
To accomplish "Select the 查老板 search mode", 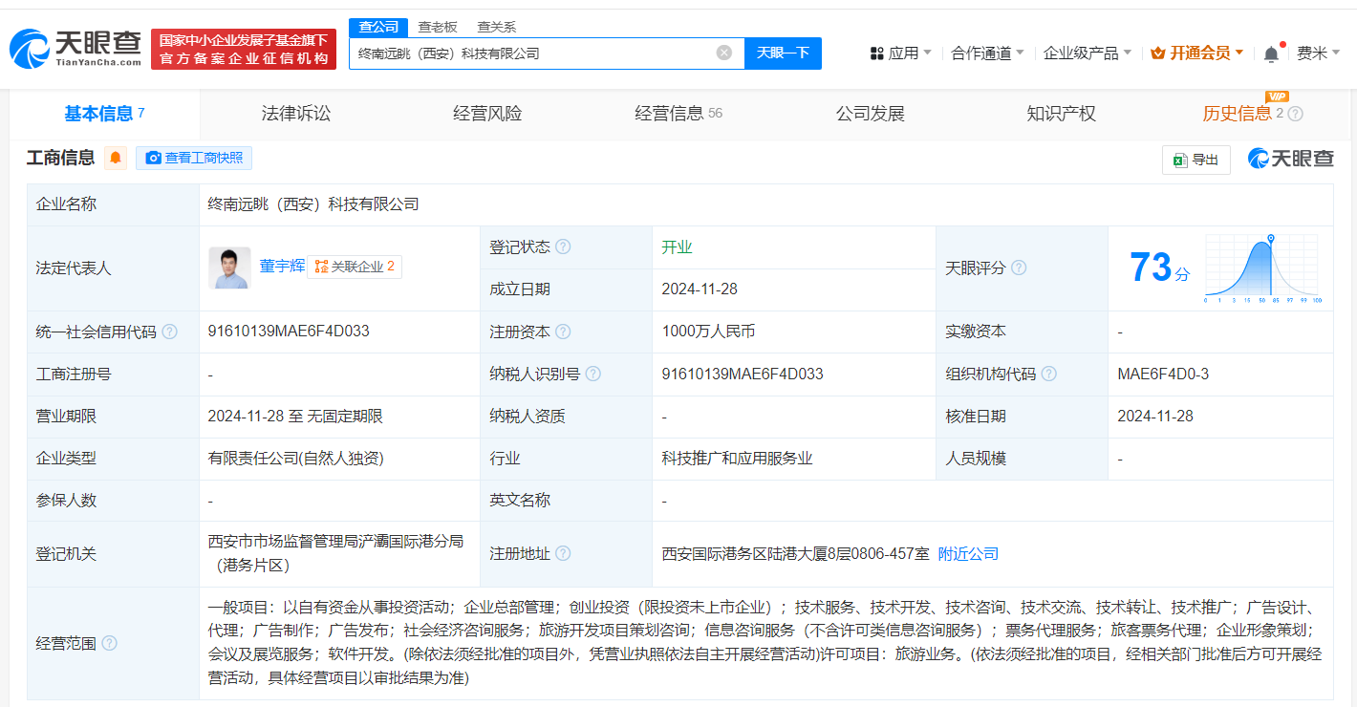I will click(438, 27).
